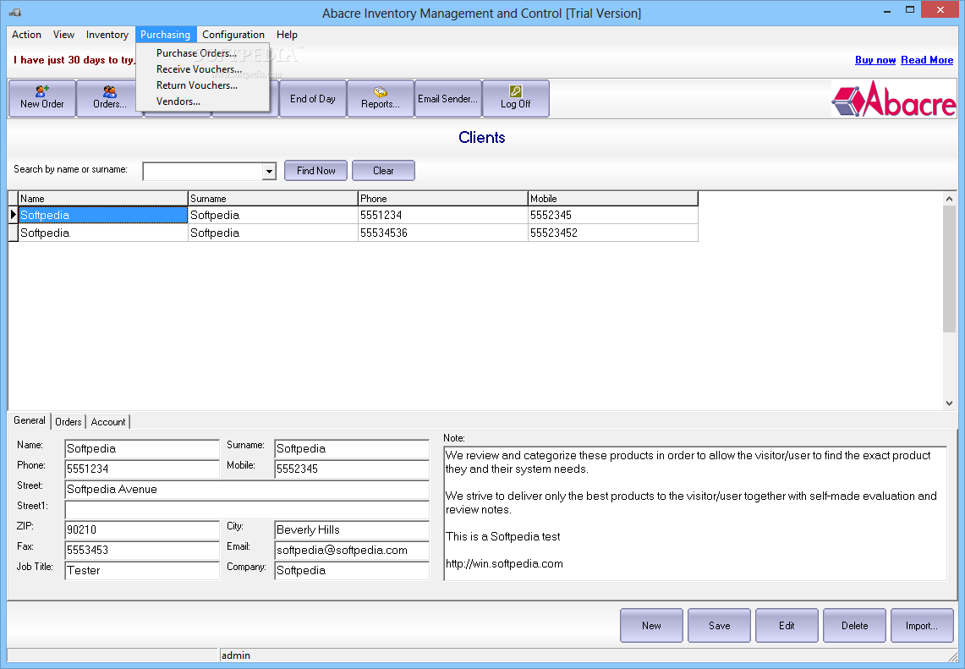Choose Return Vouchers from the menu

pos(202,85)
